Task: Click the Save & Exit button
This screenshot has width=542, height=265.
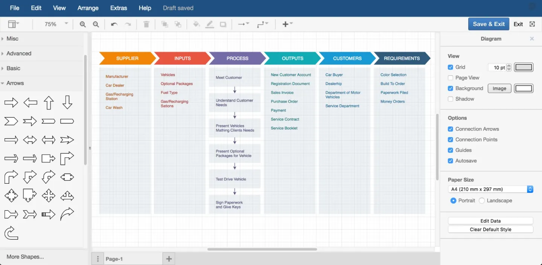Action: (x=489, y=24)
